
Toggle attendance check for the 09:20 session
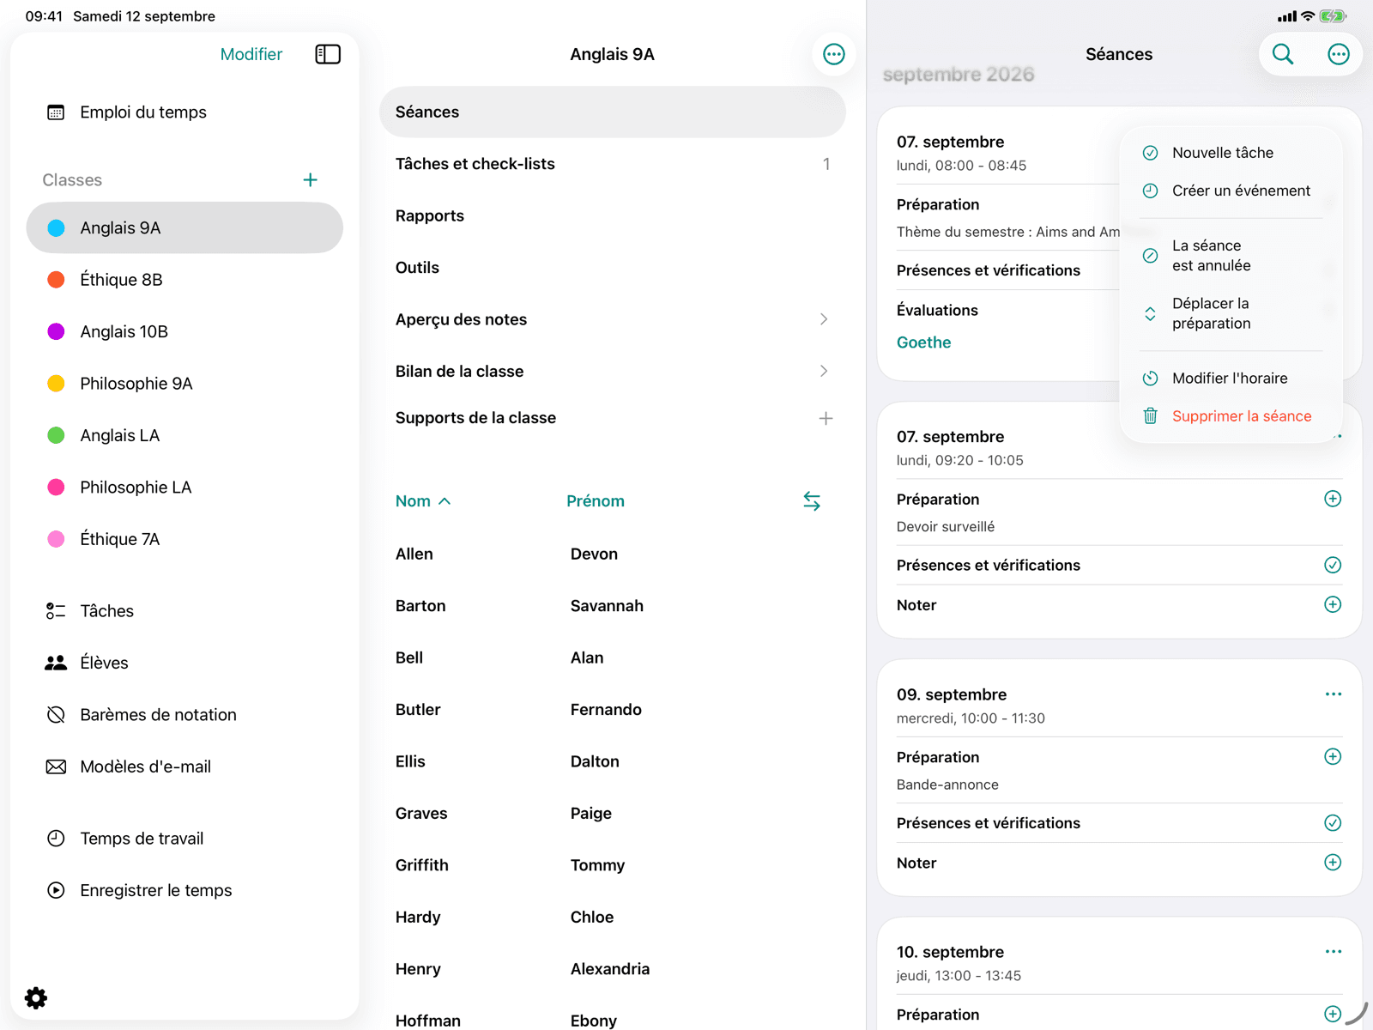tap(1333, 565)
